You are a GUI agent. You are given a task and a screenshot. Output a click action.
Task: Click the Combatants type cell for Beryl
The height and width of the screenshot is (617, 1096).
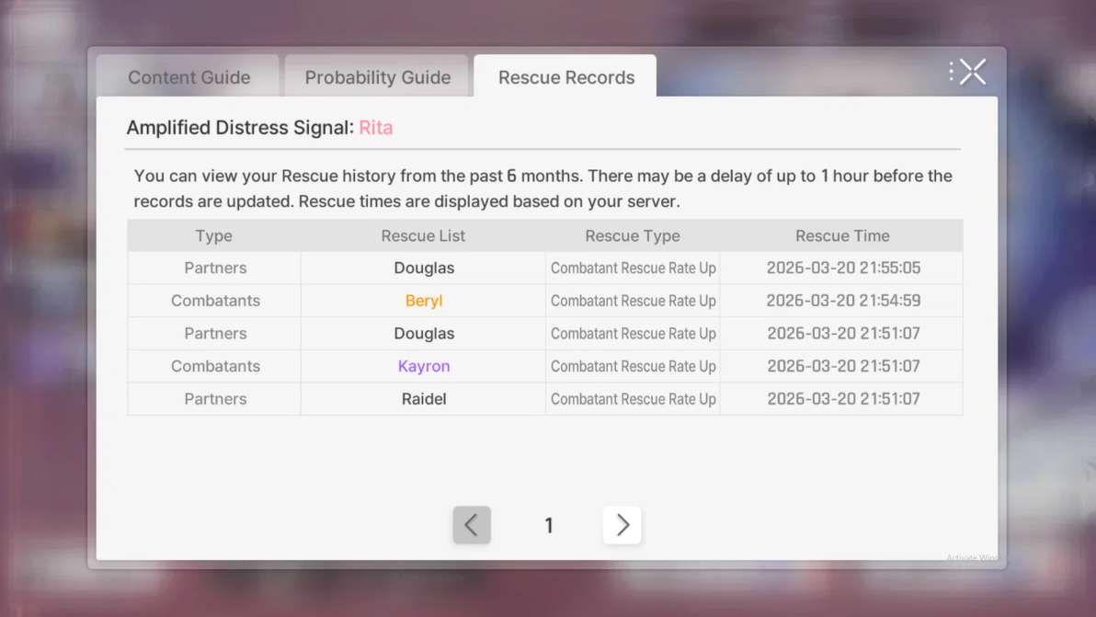pos(215,301)
